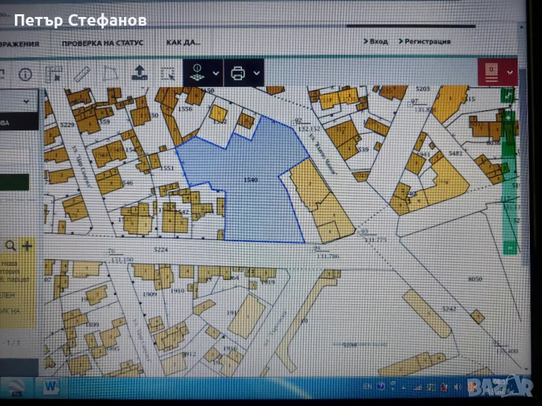
Task: Click the Регистрация registration link
Action: [428, 41]
